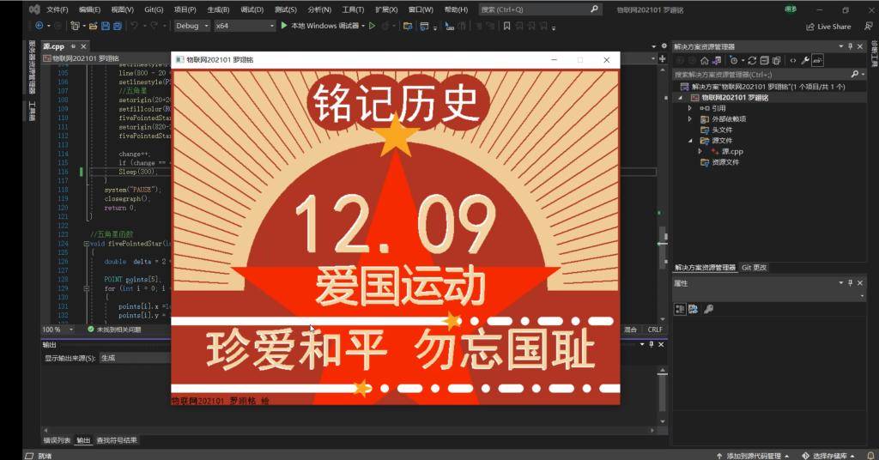
Task: Toggle the Preview Selected Items button
Action: tap(818, 61)
